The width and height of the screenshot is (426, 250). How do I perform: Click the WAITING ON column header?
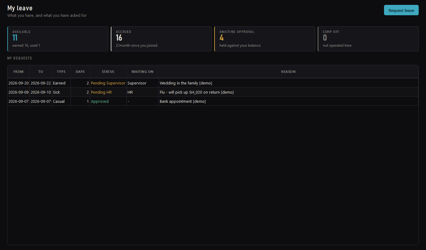(142, 72)
